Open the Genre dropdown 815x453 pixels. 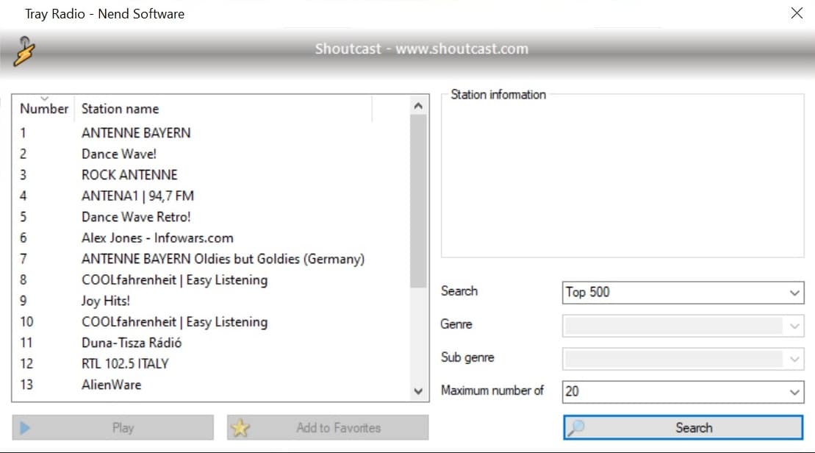click(x=683, y=326)
